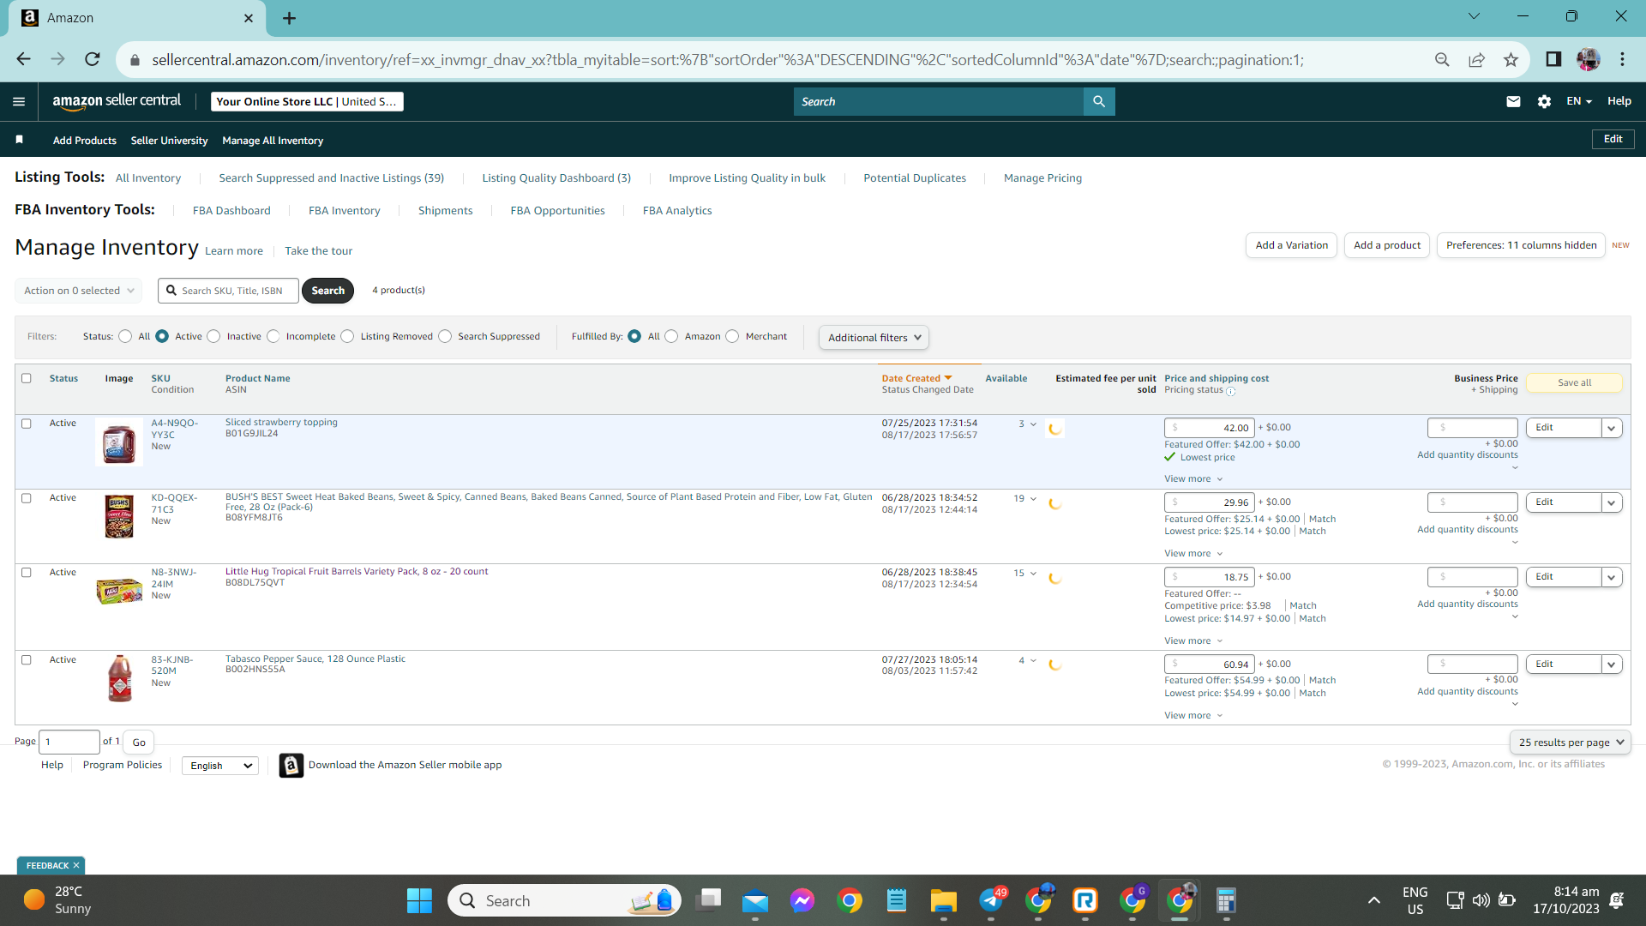
Task: Check the Tabasco Pepper Sauce row checkbox
Action: tap(27, 660)
